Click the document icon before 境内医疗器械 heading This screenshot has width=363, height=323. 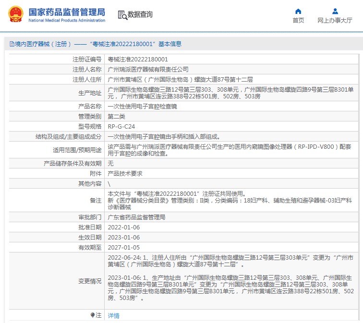click(12, 44)
